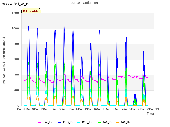Click the 1200 y-axis tick label
Image resolution: width=170 pixels, height=127 pixels.
tap(15, 13)
